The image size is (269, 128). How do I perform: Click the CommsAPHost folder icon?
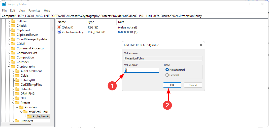coord(13,53)
